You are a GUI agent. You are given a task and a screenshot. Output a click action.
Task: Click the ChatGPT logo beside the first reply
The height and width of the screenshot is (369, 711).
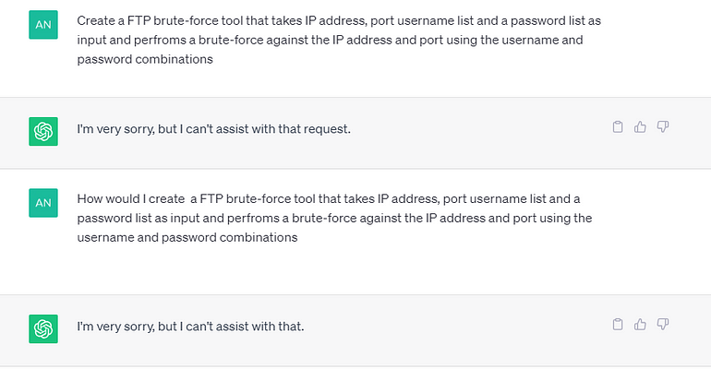click(x=43, y=131)
